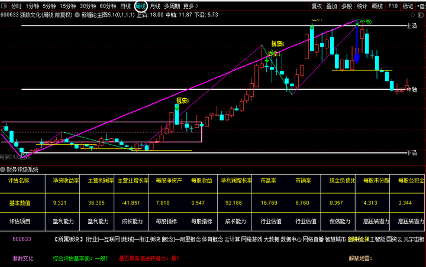Click the circle icon before 新缠论主图 indicator
Screen dimensions: 426x267
click(x=77, y=15)
